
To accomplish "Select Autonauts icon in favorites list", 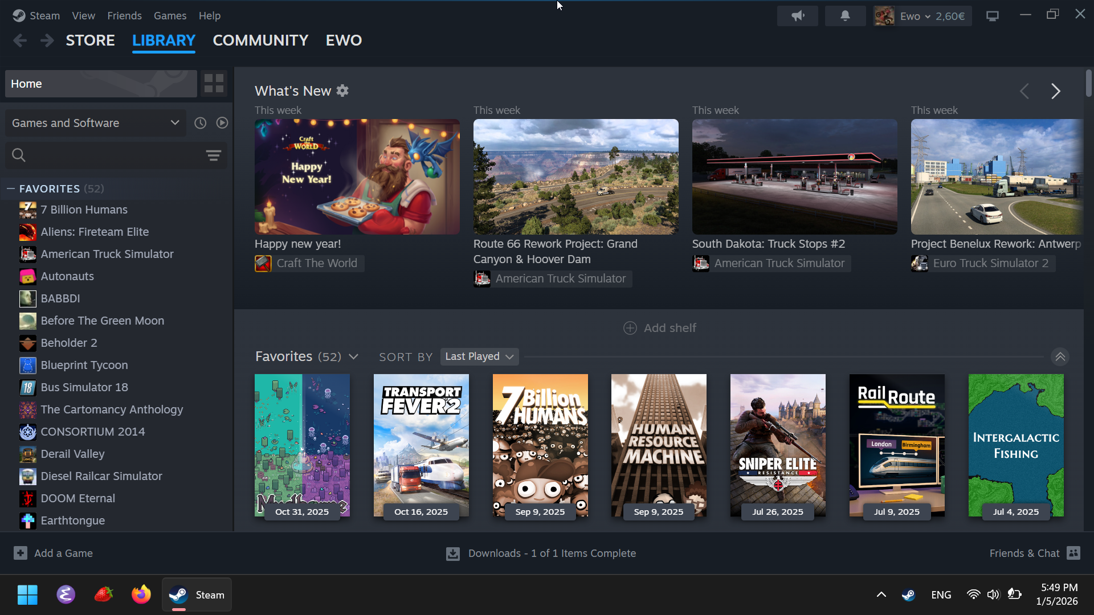I will tap(27, 277).
